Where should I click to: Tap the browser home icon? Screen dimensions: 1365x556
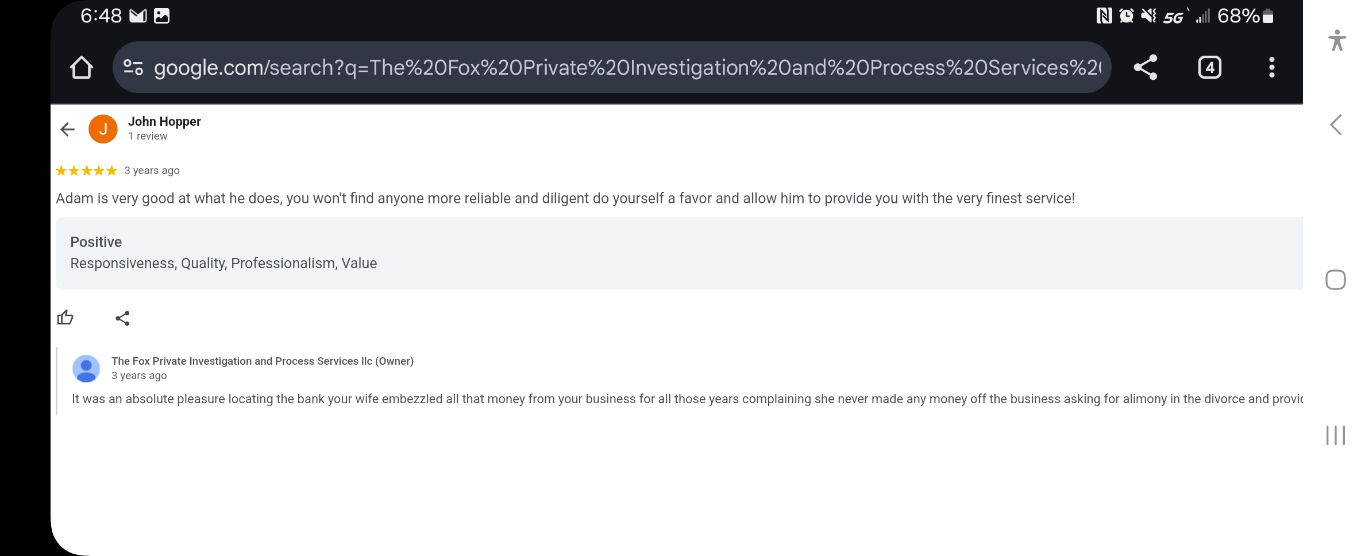(x=82, y=68)
